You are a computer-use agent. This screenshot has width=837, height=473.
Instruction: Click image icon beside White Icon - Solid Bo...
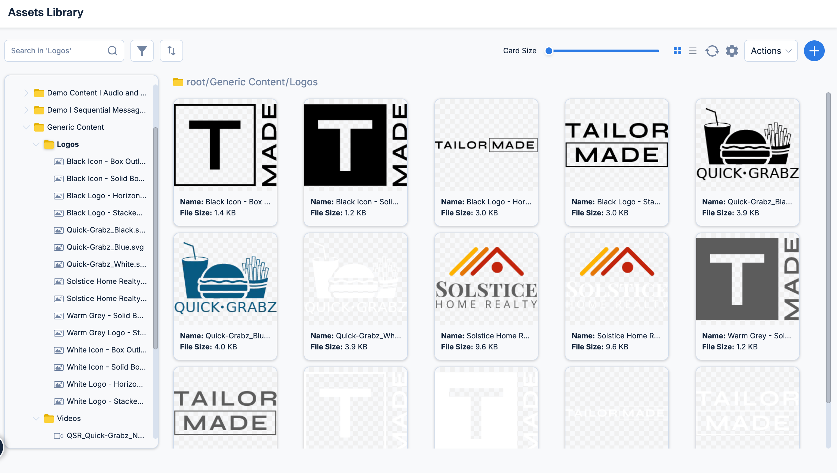pos(58,367)
